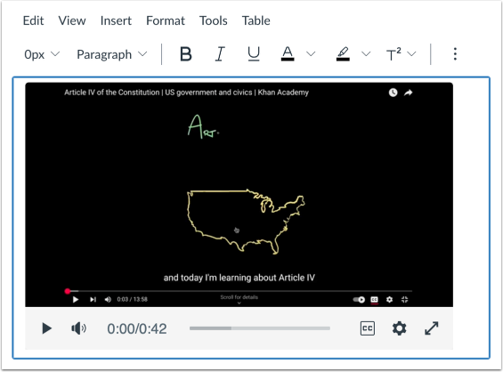Click the video title Article IV of the Constitution
Viewport: 503px width, 372px height.
[186, 93]
